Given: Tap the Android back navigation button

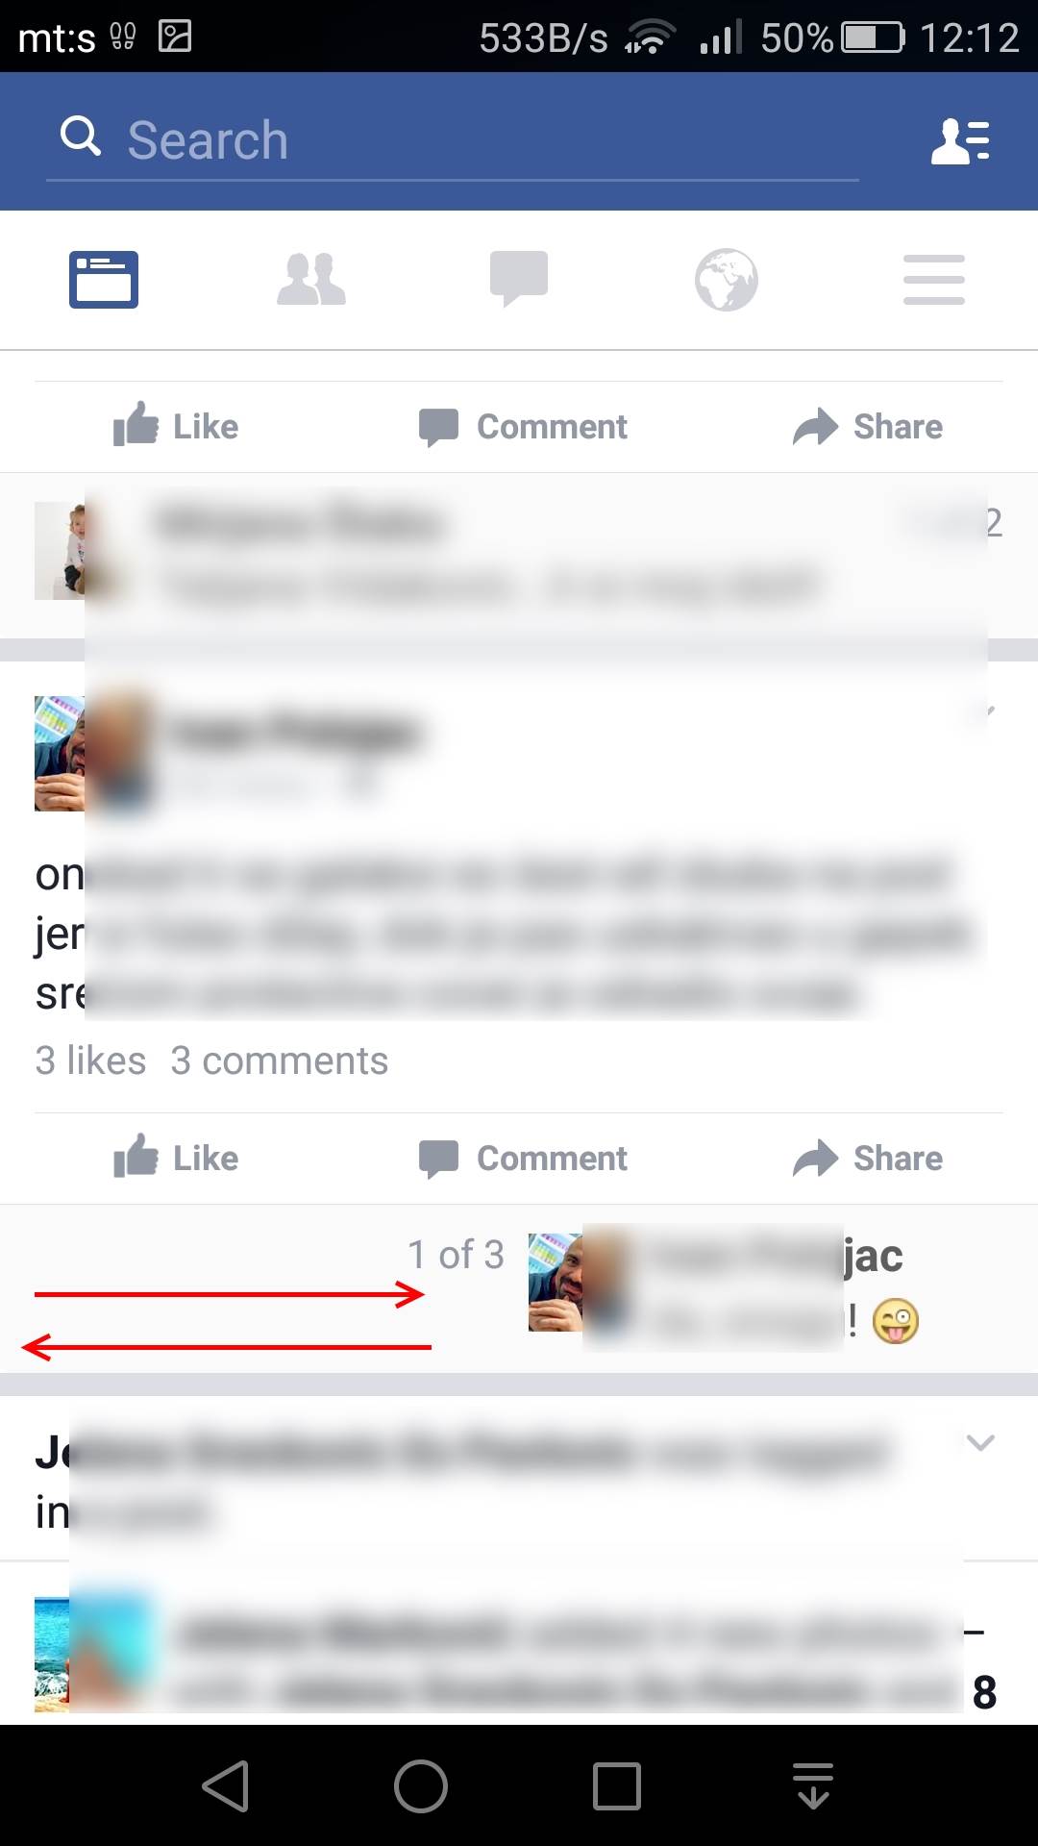Looking at the screenshot, I should click(x=226, y=1786).
